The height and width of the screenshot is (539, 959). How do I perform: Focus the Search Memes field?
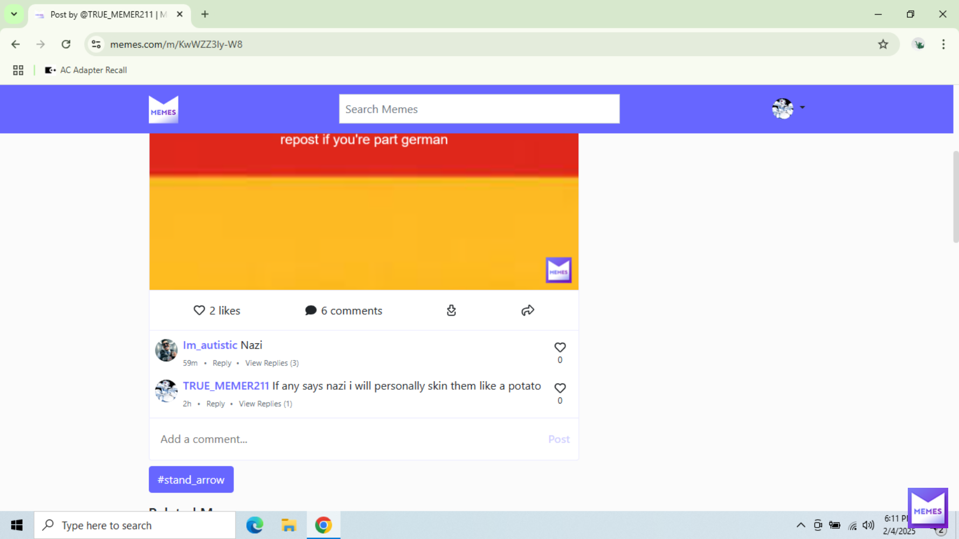tap(479, 109)
